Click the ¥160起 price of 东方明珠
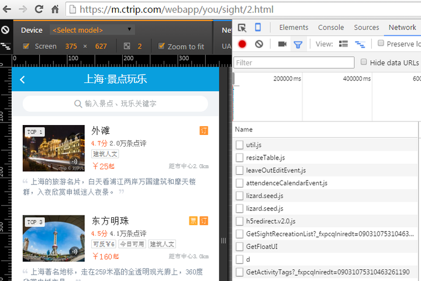The image size is (421, 281). pyautogui.click(x=105, y=256)
